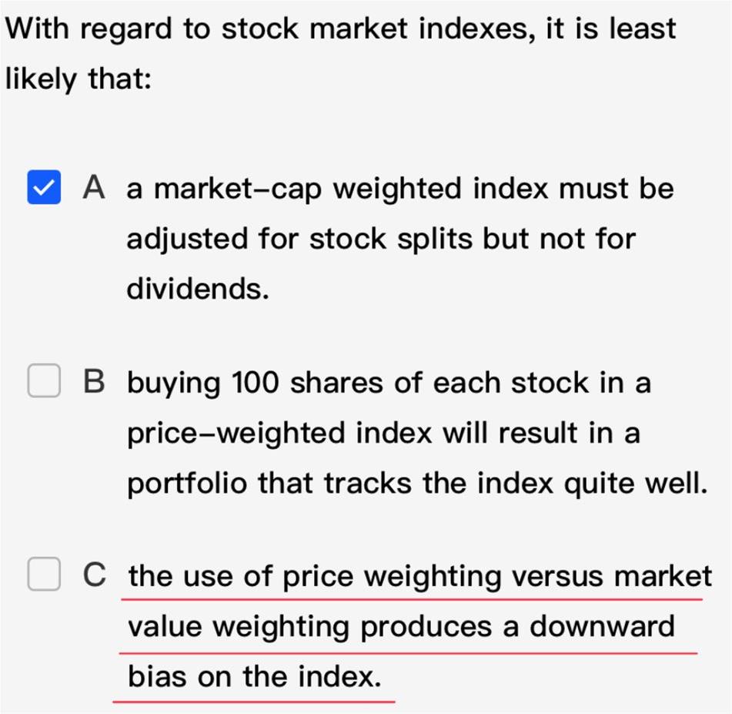Click the word "dividends." in option A
The image size is (732, 714).
(x=198, y=289)
